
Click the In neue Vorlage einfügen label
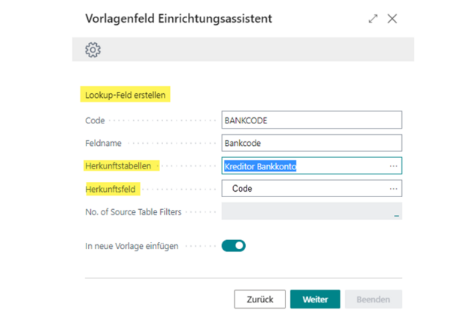coord(132,246)
